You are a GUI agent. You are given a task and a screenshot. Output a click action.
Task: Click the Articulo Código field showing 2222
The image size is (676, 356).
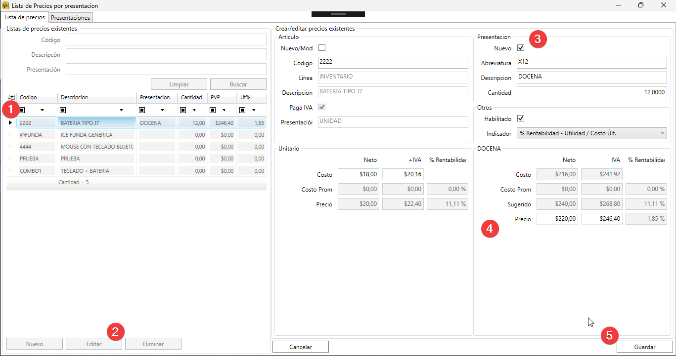pos(393,63)
